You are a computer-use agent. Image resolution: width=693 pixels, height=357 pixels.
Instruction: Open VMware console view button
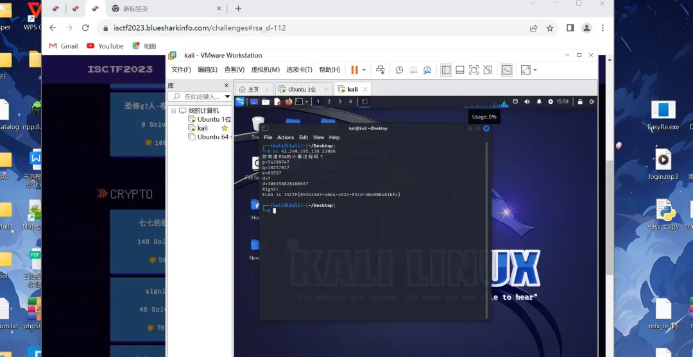click(x=507, y=70)
